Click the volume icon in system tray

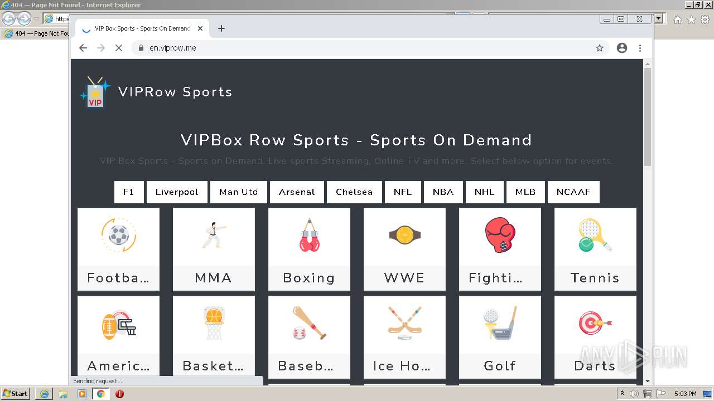pyautogui.click(x=634, y=394)
